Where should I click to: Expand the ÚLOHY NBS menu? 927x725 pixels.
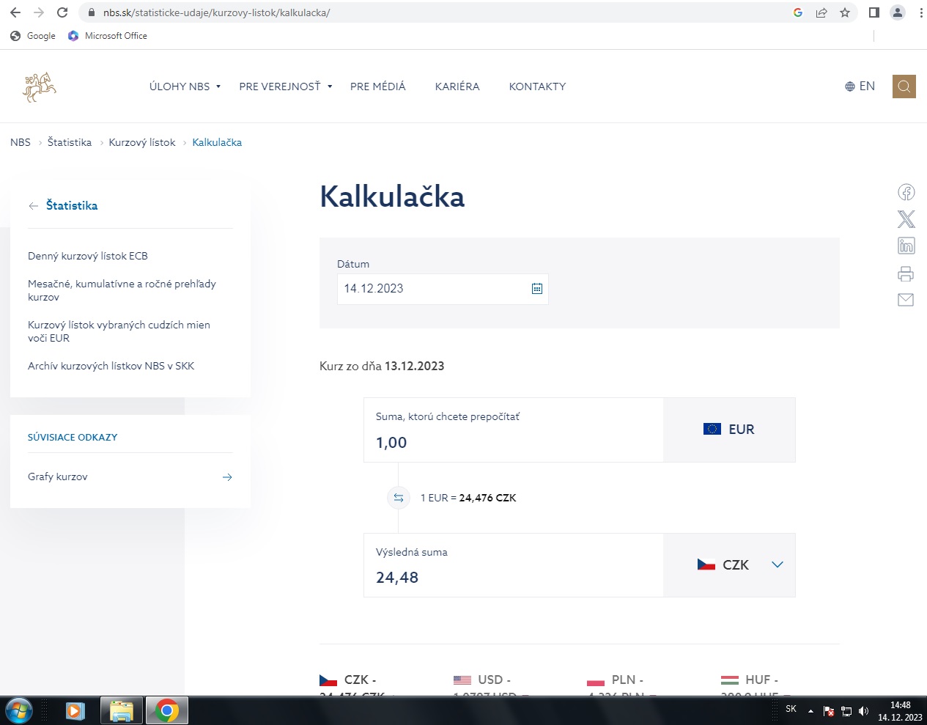(x=185, y=87)
